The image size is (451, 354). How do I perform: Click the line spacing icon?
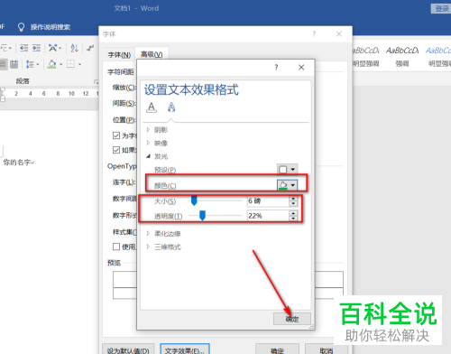pos(30,64)
